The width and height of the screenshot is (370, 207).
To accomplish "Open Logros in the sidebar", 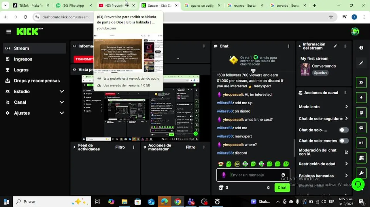I will coord(35,70).
